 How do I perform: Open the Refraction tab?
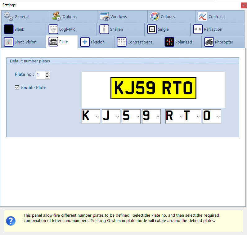[x=213, y=29]
